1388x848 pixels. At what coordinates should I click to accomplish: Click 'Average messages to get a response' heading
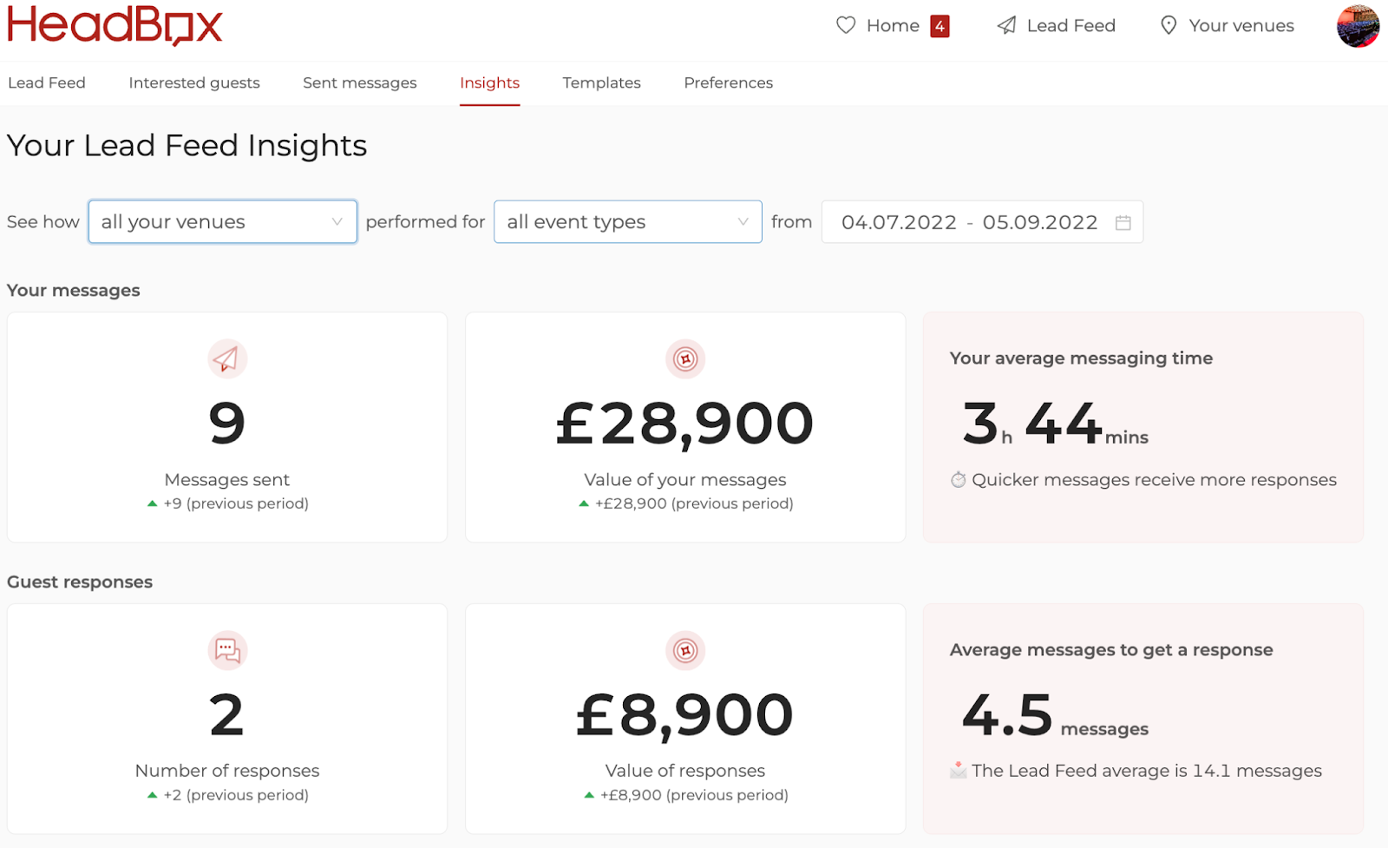coord(1111,650)
